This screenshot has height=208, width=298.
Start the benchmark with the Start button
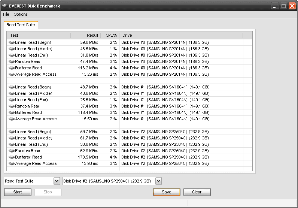pos(18,192)
